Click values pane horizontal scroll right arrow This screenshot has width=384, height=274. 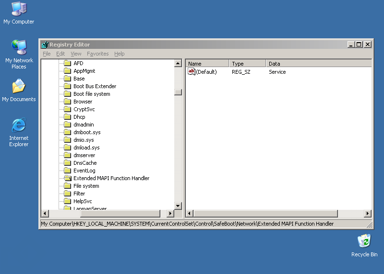(367, 213)
